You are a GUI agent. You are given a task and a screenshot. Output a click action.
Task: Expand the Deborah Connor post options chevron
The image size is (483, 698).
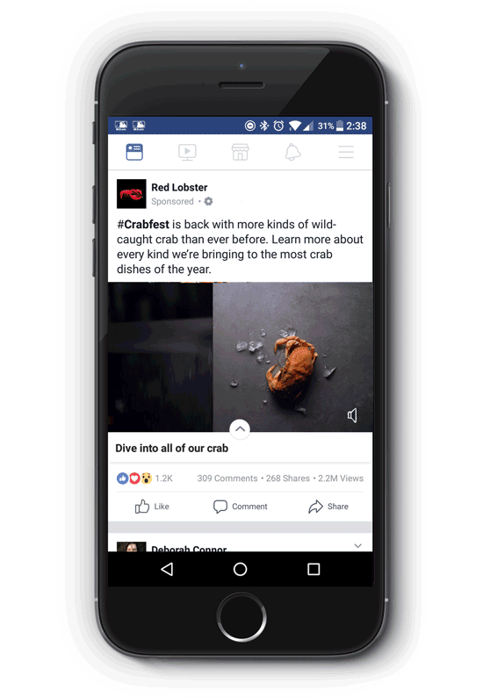(357, 546)
